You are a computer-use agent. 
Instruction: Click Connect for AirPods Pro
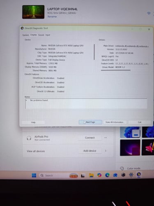click(90, 138)
